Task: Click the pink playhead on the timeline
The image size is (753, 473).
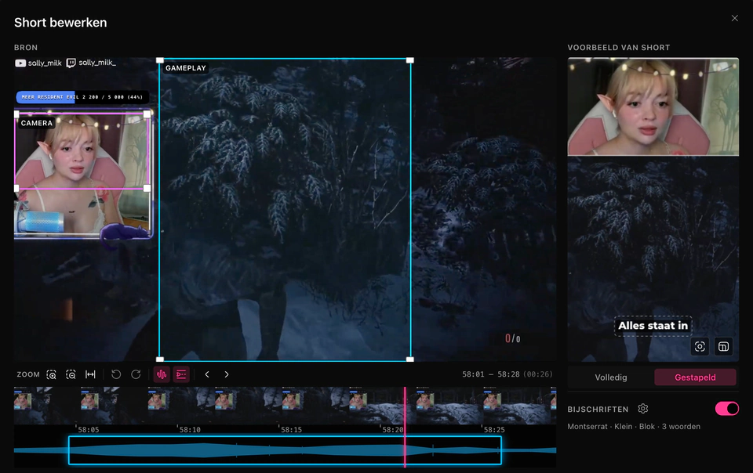Action: 405,427
